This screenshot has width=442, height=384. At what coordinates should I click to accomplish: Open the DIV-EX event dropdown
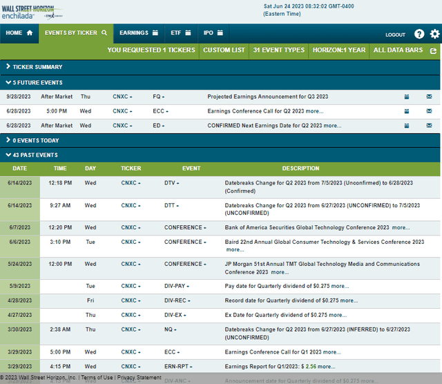(x=175, y=315)
